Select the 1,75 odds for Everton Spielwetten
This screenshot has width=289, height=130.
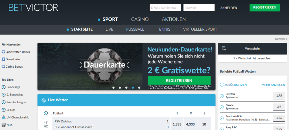[x=279, y=96]
